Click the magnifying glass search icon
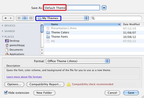Viewport: 144px width, 98px height. click(93, 18)
